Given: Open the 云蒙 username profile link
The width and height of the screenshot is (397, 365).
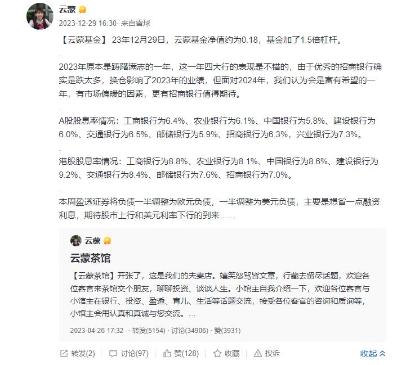Looking at the screenshot, I should coord(66,9).
